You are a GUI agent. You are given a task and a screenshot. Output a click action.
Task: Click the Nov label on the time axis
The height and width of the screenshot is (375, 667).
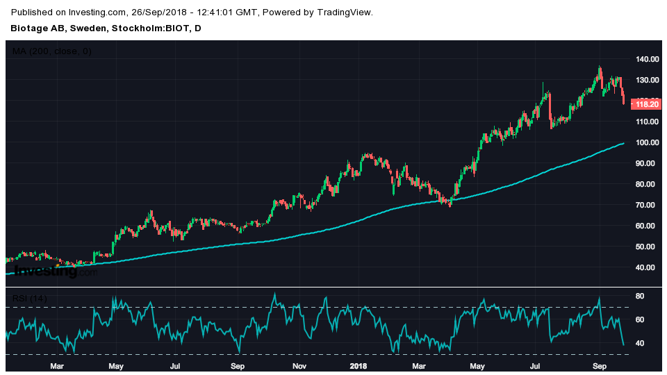(299, 366)
